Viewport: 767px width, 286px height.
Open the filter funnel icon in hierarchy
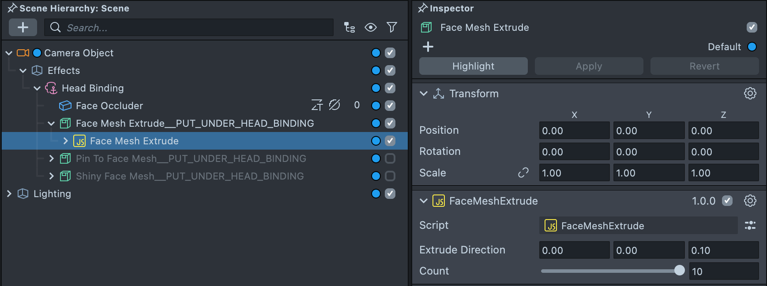pyautogui.click(x=392, y=28)
